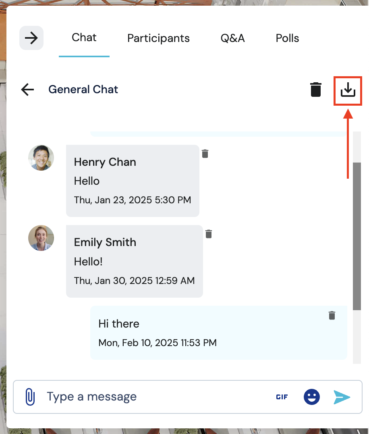This screenshot has width=369, height=434.
Task: Open the Polls tab
Action: click(287, 38)
